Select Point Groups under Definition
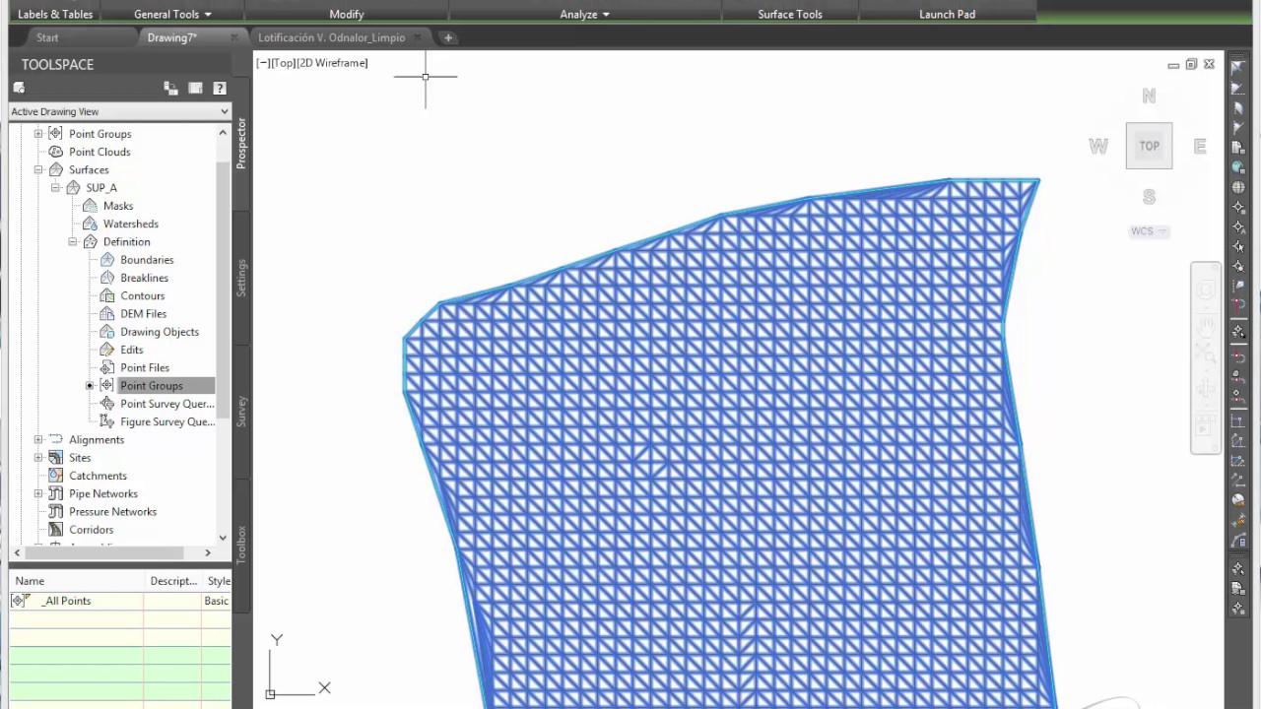1261x709 pixels. [x=152, y=386]
